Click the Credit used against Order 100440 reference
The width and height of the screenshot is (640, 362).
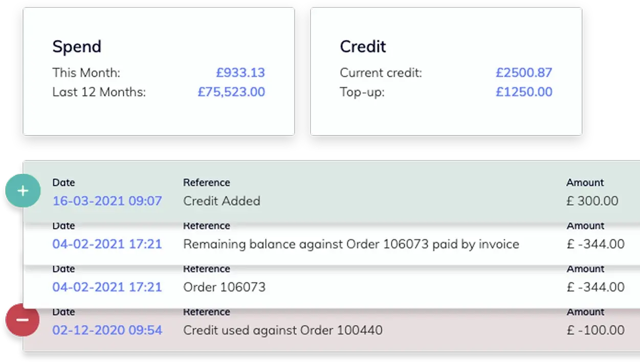pos(282,330)
